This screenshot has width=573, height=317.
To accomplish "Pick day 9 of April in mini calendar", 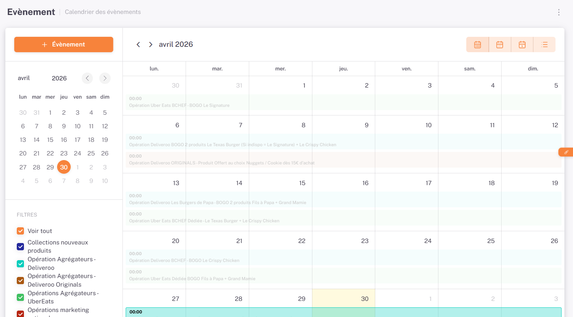I will click(x=64, y=126).
